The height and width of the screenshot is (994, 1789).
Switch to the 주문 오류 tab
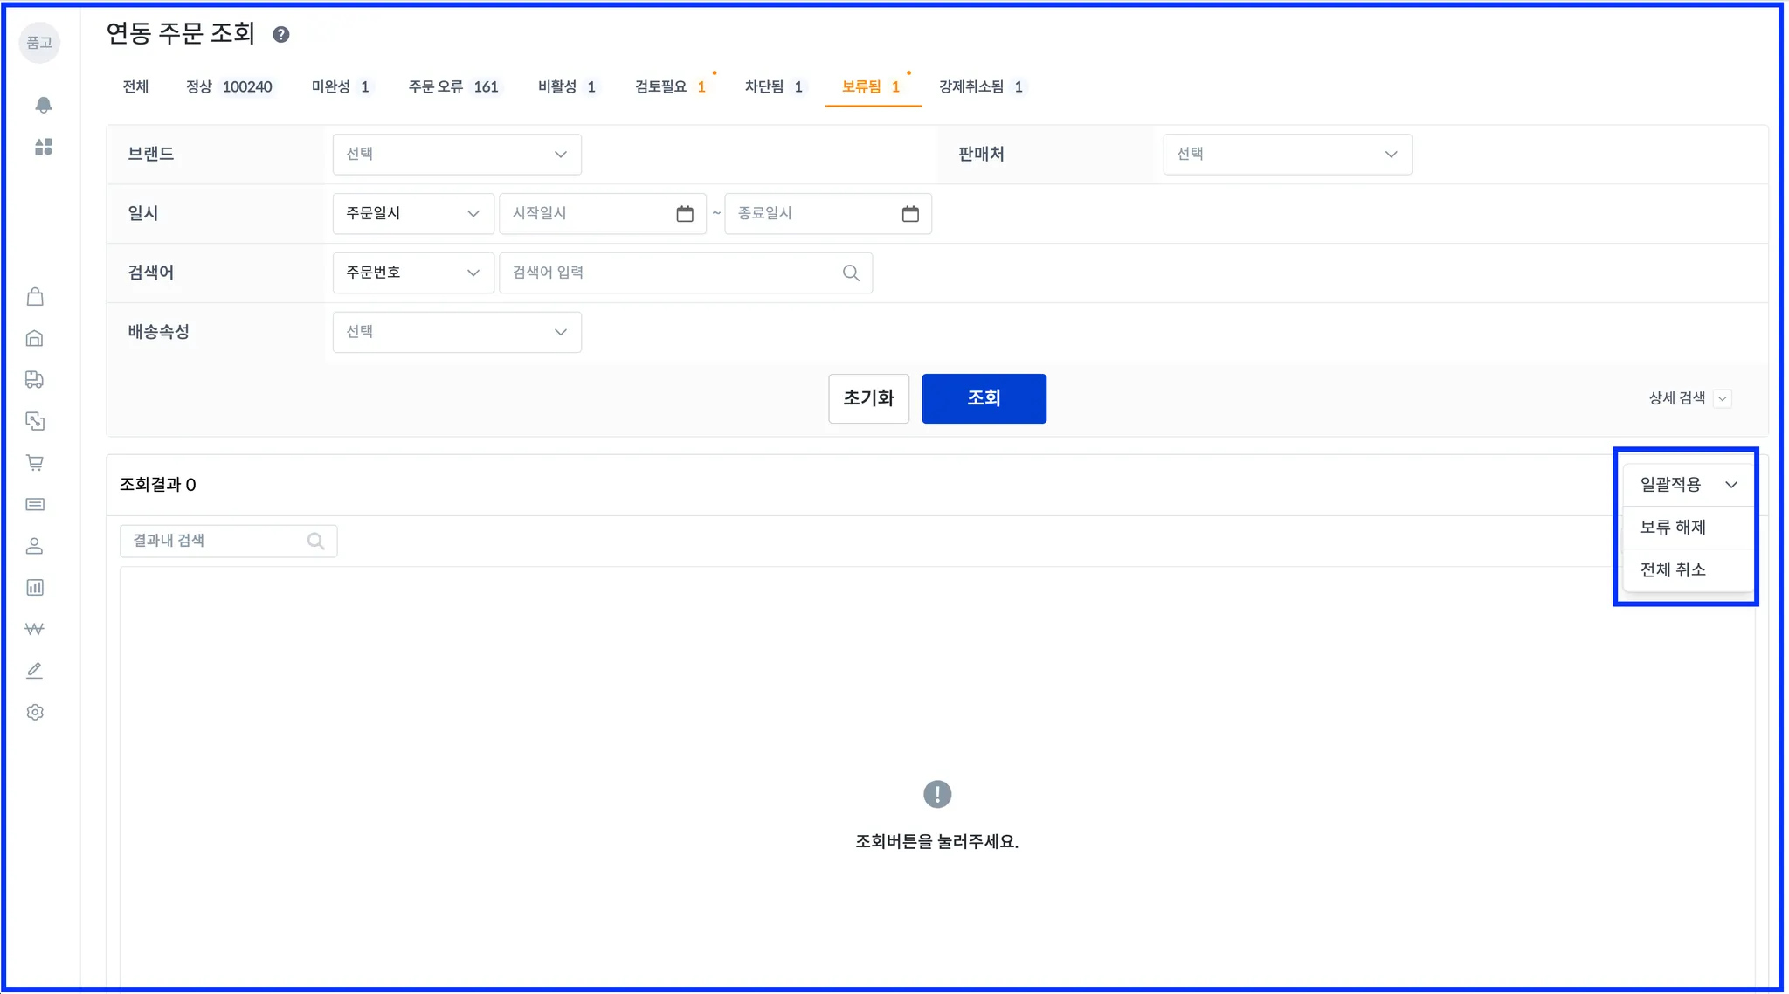pyautogui.click(x=452, y=86)
